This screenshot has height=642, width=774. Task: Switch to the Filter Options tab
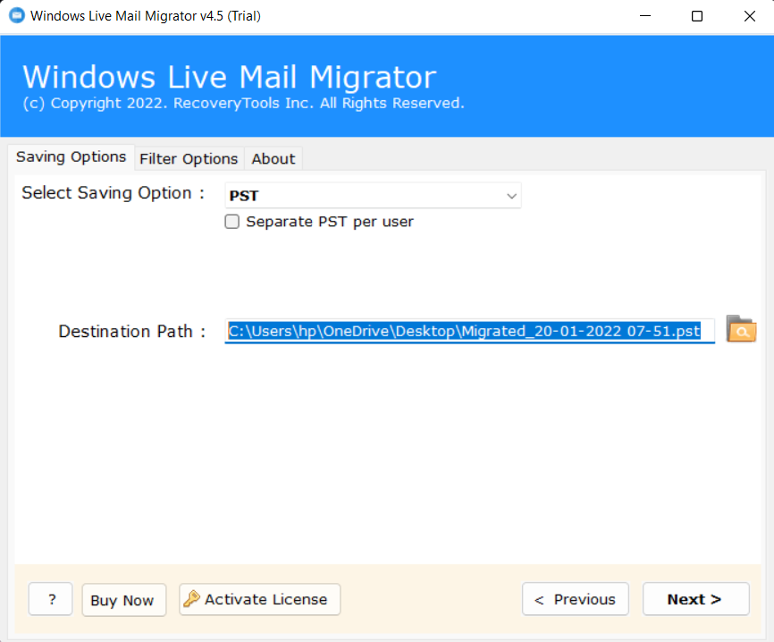(189, 159)
